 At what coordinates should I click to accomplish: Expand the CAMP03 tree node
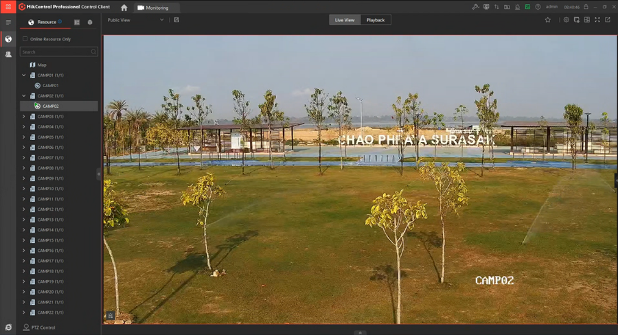coord(23,116)
